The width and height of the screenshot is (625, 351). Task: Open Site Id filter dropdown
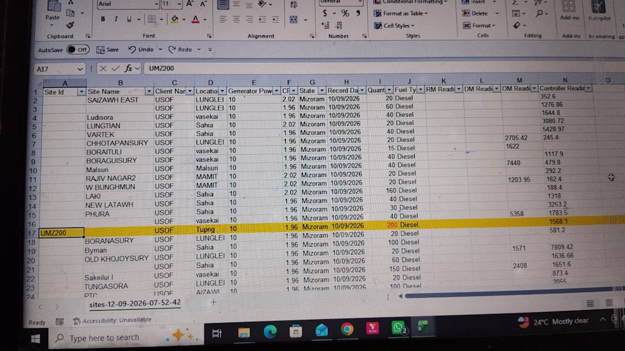pos(81,92)
